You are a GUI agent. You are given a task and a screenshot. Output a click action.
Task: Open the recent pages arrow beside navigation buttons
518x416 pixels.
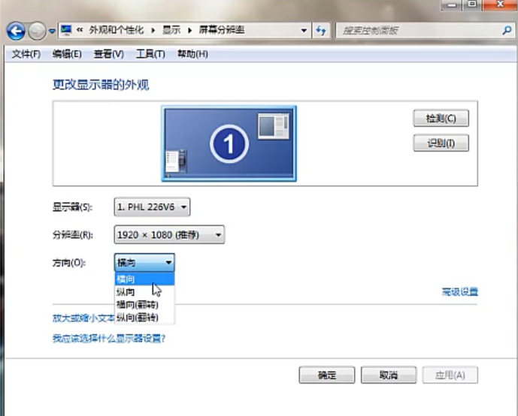tap(52, 31)
